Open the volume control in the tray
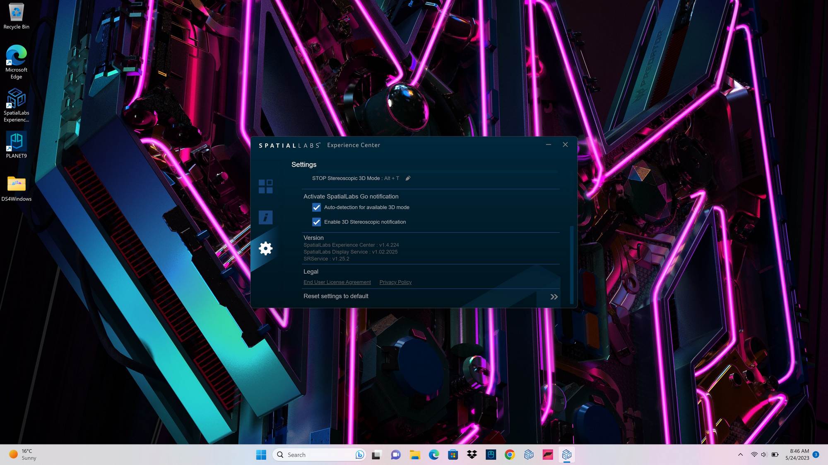The image size is (828, 465). tap(764, 455)
